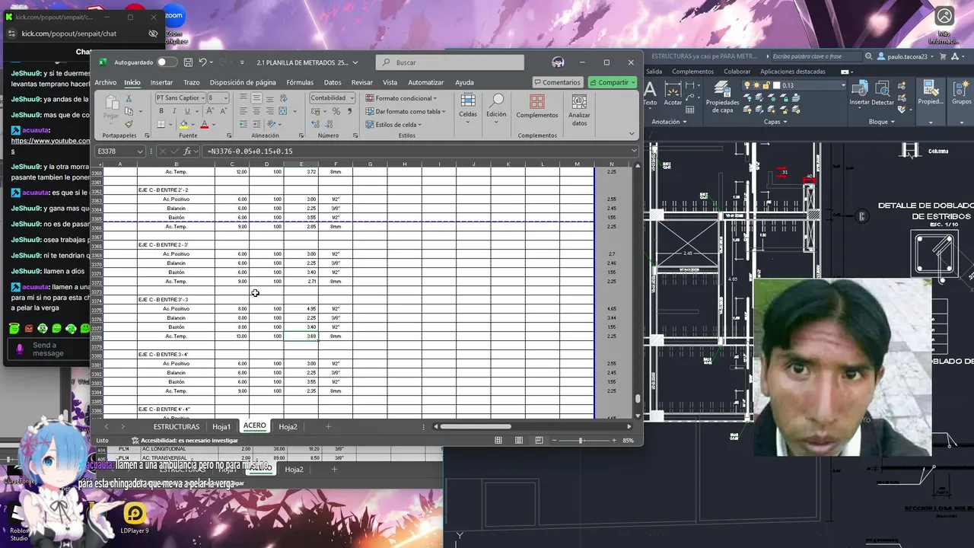The image size is (974, 548).
Task: Click the new sheet plus button
Action: [328, 427]
